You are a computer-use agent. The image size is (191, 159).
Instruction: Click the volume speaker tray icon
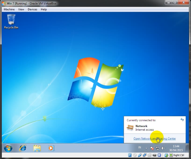(163, 148)
